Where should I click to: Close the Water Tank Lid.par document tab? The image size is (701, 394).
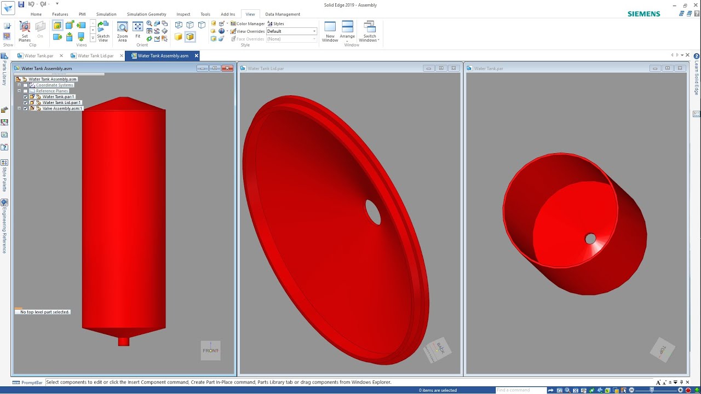tap(120, 56)
